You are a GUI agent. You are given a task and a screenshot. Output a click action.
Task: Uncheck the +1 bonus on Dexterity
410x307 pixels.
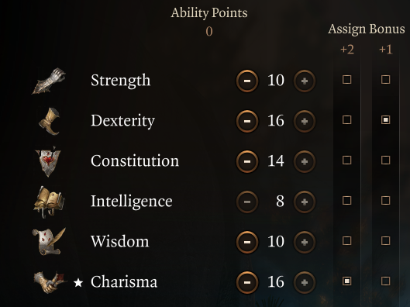coord(385,119)
